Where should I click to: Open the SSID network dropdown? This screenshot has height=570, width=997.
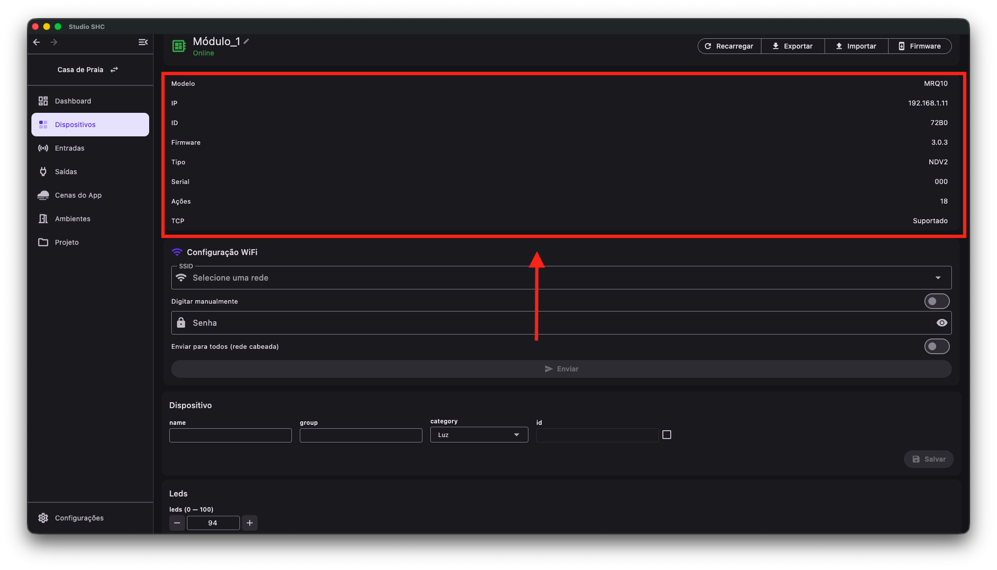[561, 278]
